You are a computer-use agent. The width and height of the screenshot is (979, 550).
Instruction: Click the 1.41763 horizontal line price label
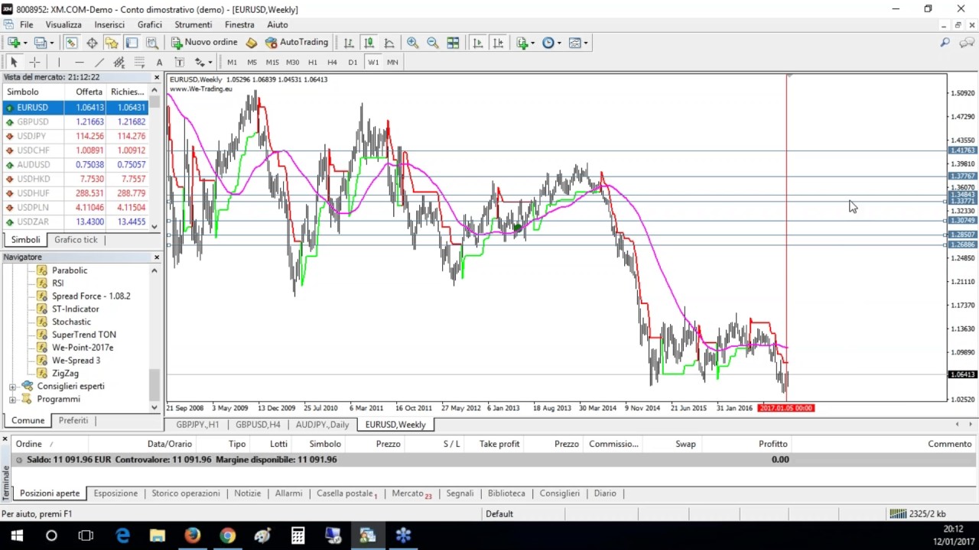point(962,151)
